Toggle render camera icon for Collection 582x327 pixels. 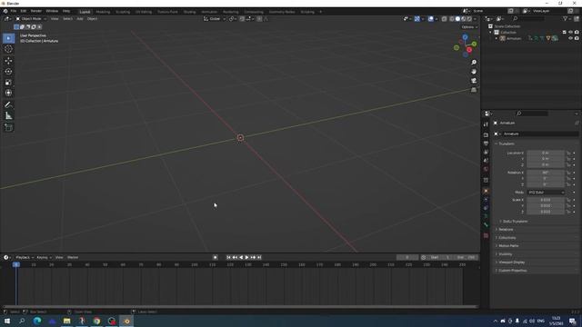[577, 33]
